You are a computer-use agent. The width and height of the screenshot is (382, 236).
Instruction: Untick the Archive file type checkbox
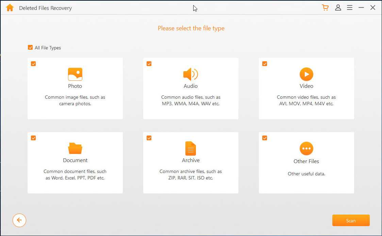click(149, 138)
